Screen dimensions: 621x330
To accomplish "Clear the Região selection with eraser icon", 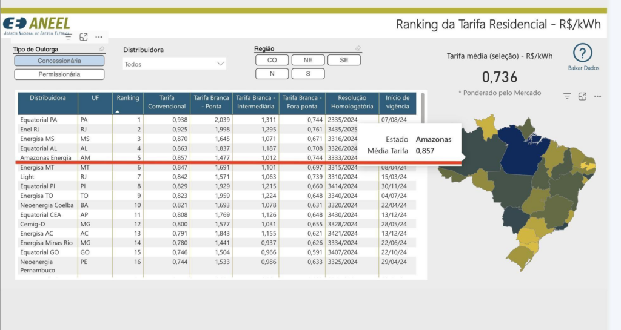I will coord(358,48).
